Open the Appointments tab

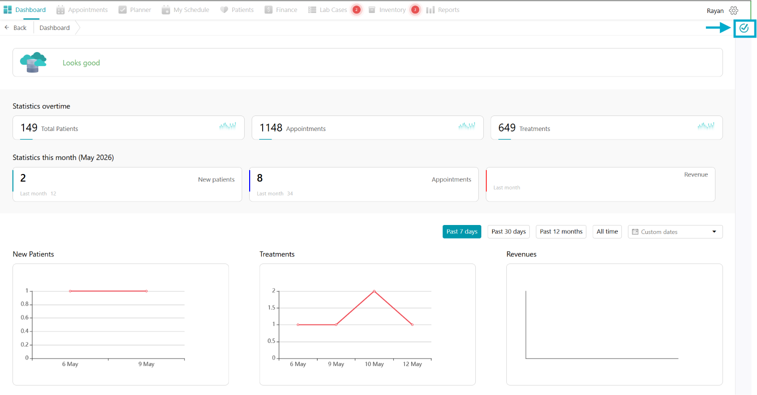pos(82,10)
